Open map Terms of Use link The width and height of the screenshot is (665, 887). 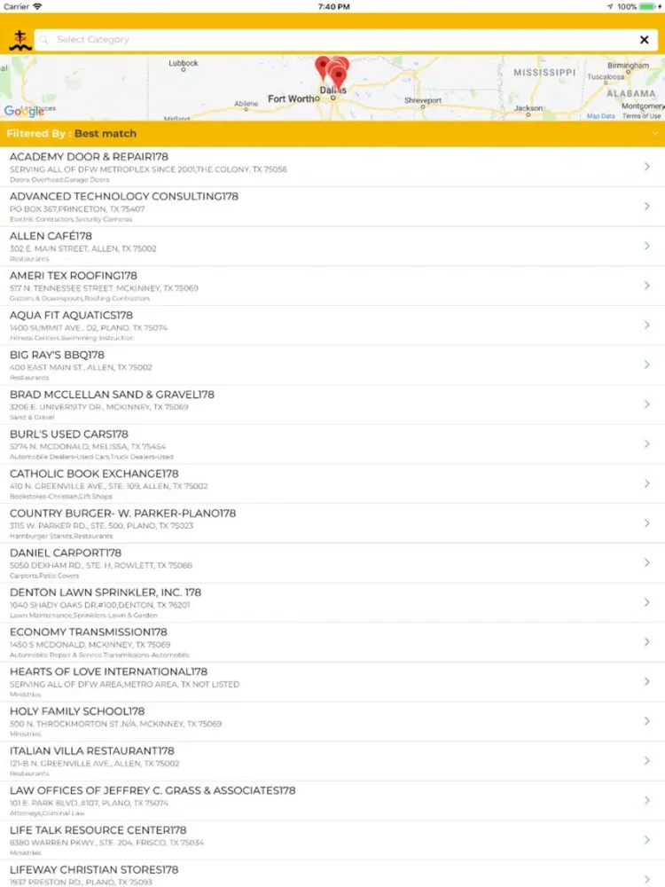point(641,116)
